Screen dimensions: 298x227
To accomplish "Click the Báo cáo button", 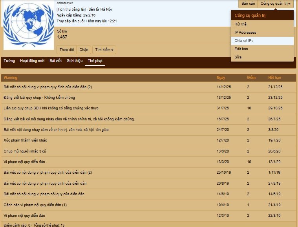I will (x=248, y=4).
